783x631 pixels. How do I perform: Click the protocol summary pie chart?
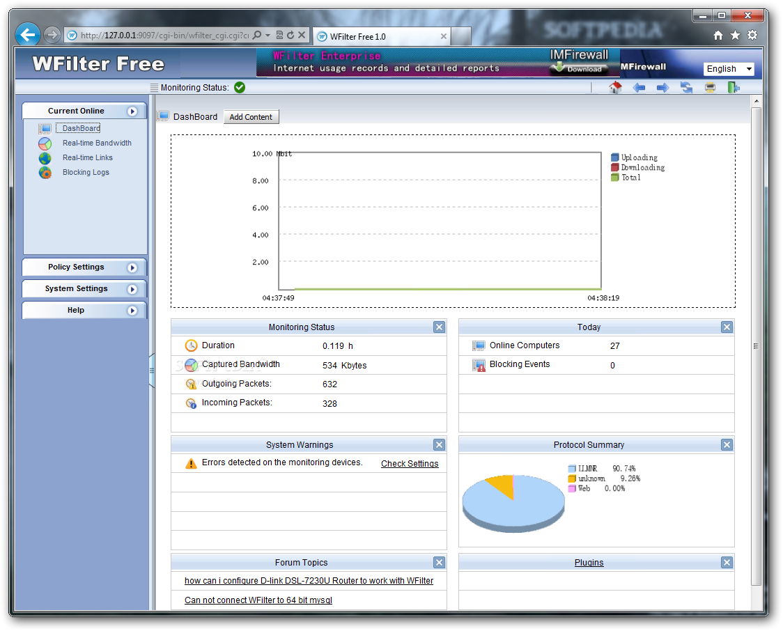[x=513, y=504]
